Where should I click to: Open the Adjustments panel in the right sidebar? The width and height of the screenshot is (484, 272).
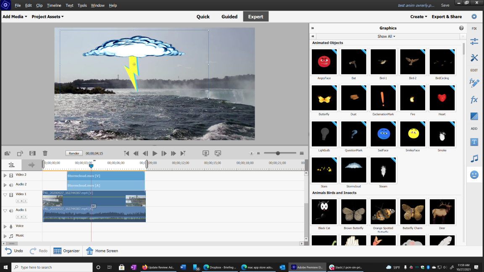click(474, 42)
